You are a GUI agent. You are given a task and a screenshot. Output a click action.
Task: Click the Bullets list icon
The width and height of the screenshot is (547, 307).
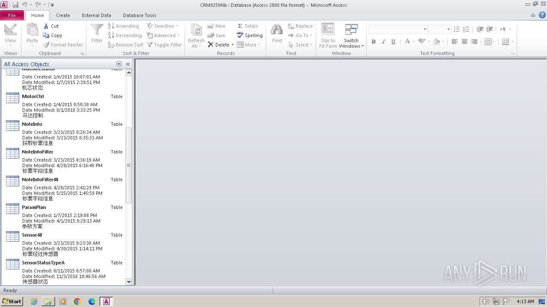456,29
